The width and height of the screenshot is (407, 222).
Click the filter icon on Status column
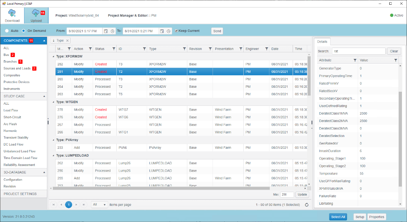tap(114, 49)
